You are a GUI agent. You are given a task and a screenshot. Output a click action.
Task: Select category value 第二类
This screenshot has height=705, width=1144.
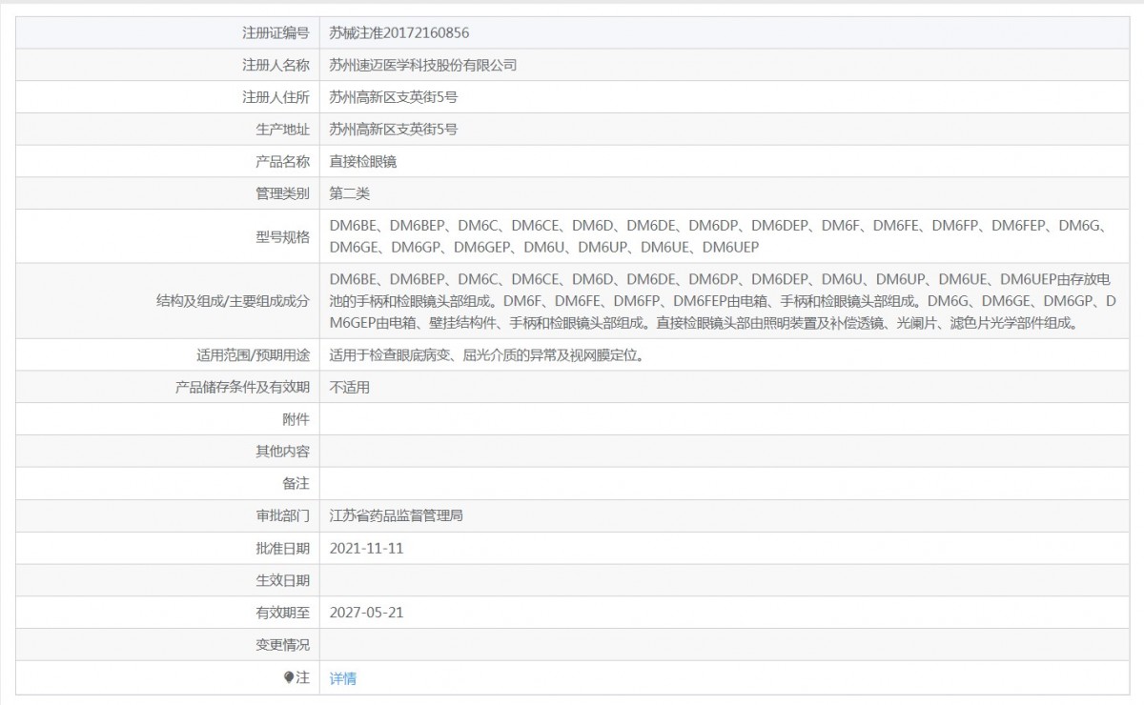pyautogui.click(x=349, y=193)
